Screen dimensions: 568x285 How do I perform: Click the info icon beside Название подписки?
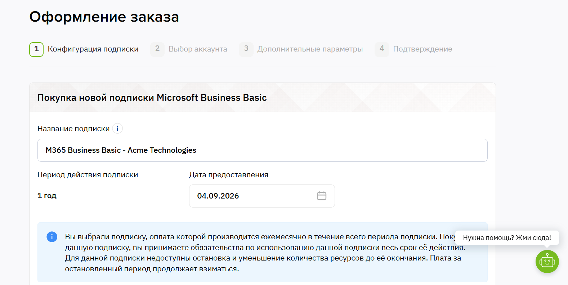[x=117, y=128]
